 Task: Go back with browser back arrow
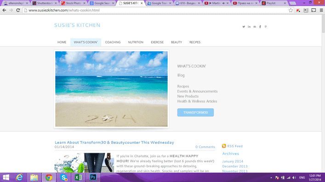(x=4, y=10)
